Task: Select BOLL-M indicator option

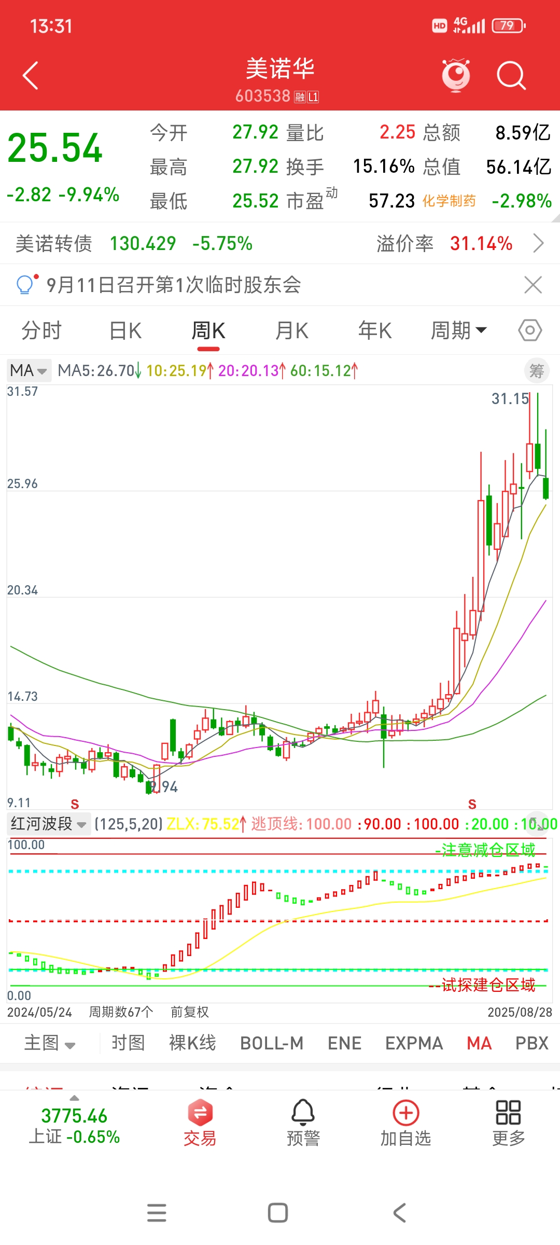Action: click(272, 1043)
